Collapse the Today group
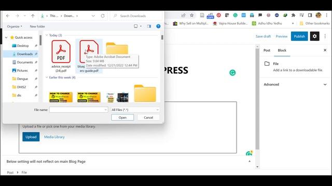332x186 pixels. 47,35
